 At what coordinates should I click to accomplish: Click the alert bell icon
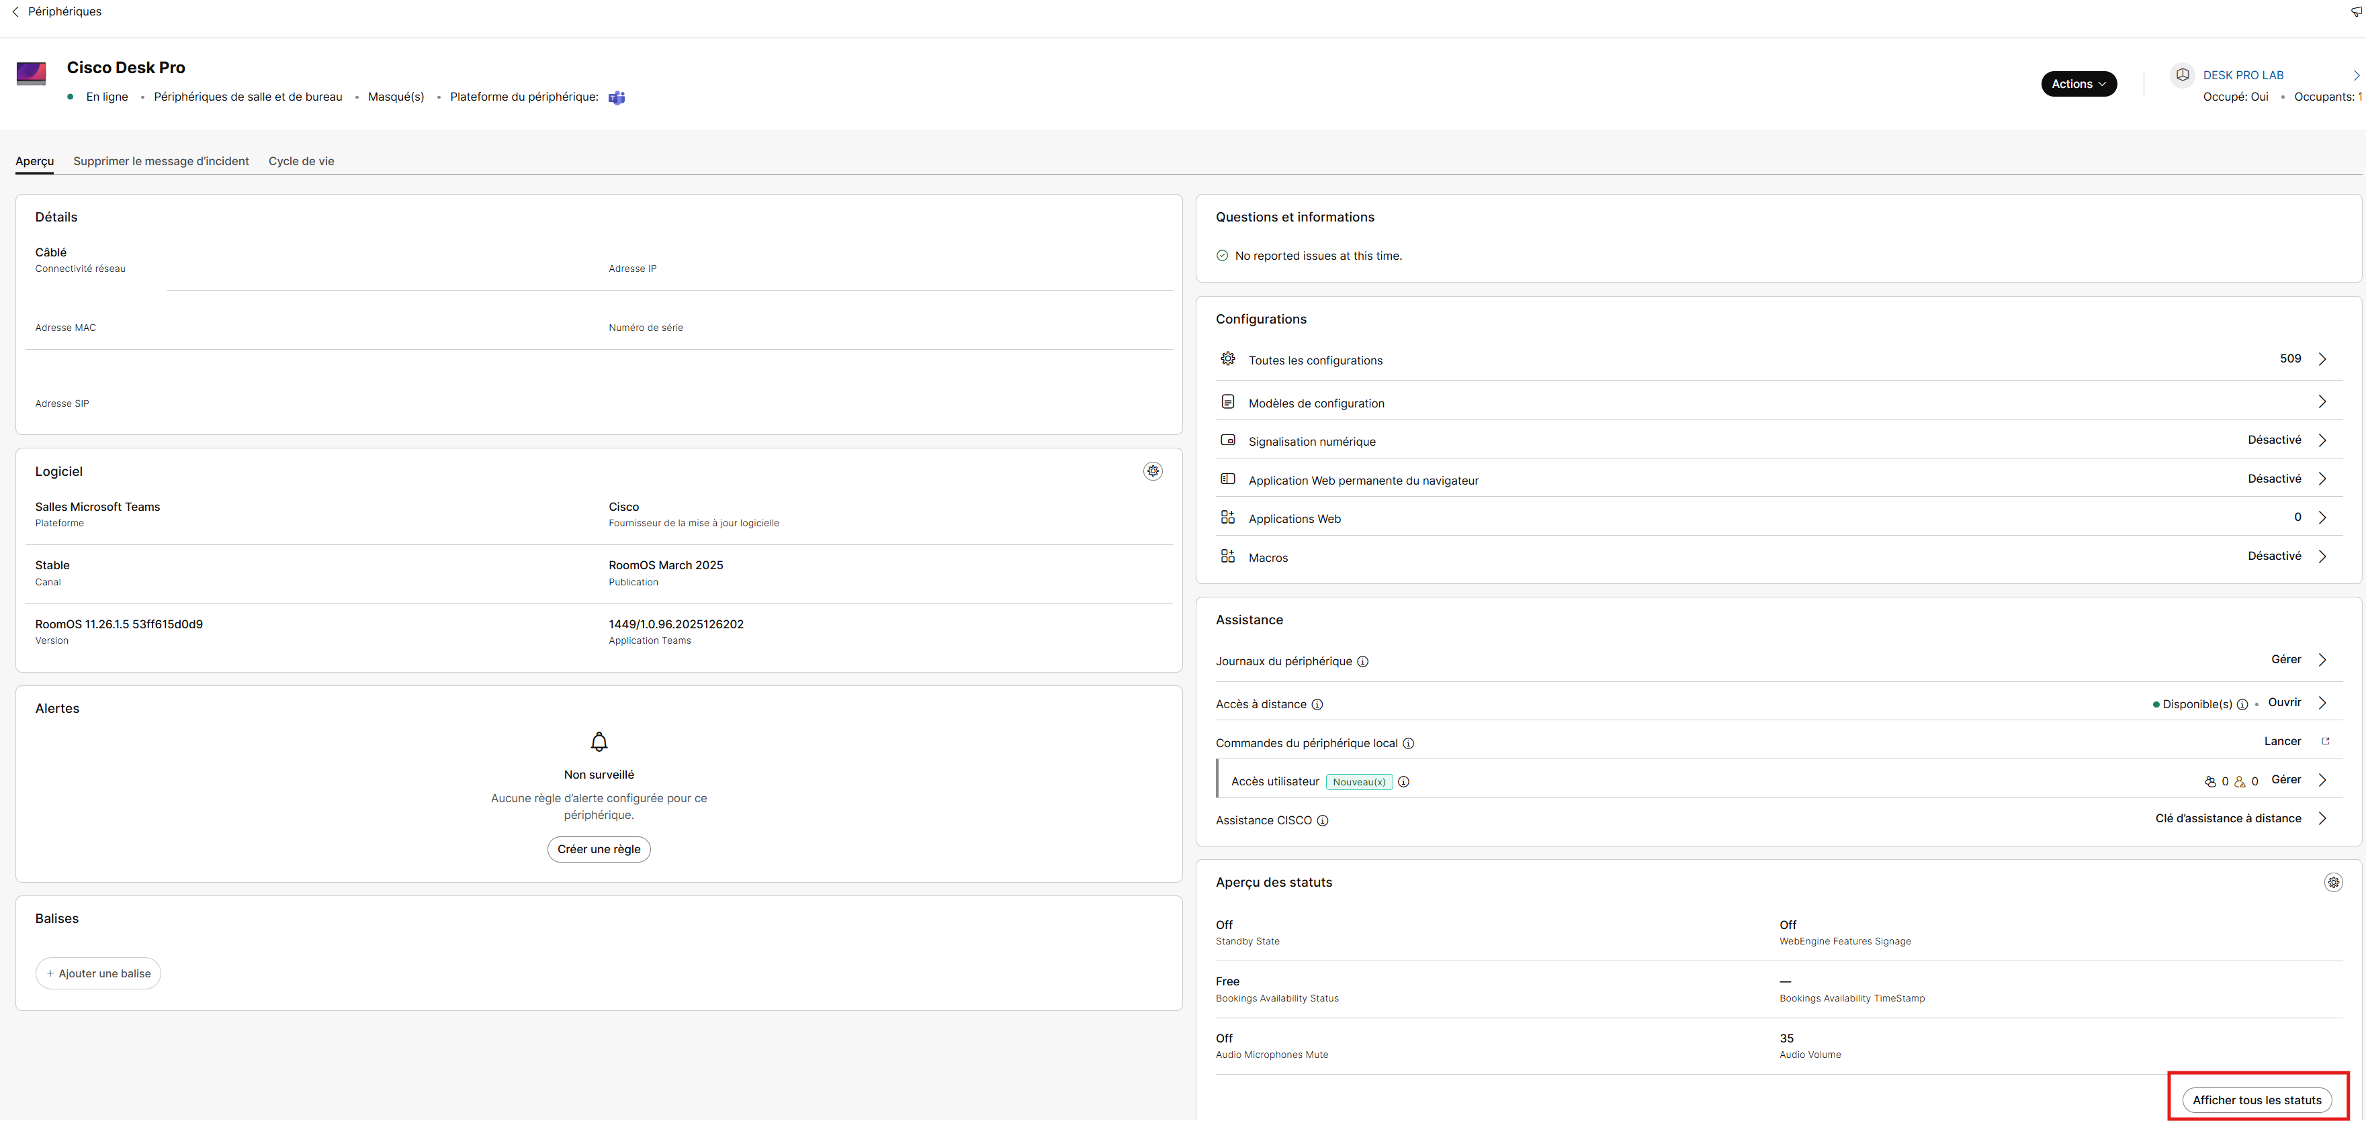(x=599, y=742)
